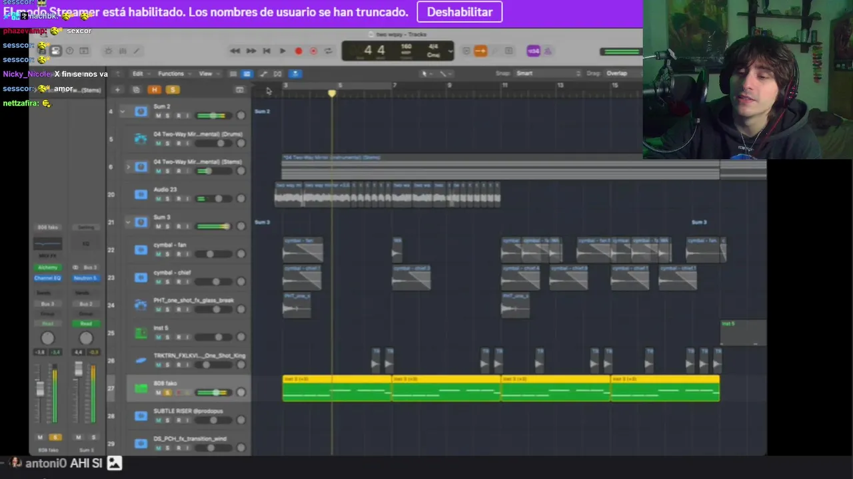Screen dimensions: 853x479
Task: Solo the Audio 23 track
Action: [168, 199]
